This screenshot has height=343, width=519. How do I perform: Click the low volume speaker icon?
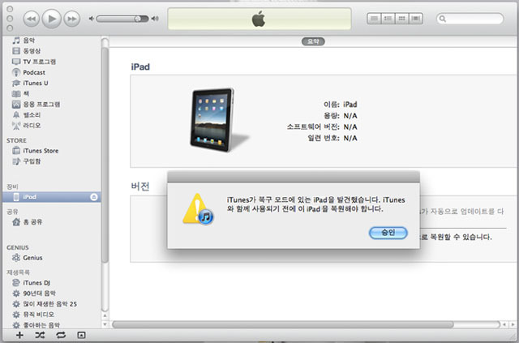(x=92, y=19)
